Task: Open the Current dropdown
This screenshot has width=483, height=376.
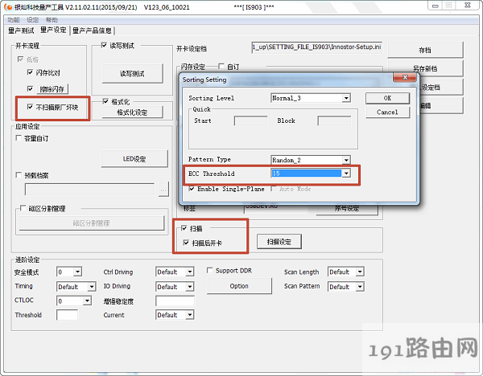Action: click(190, 315)
